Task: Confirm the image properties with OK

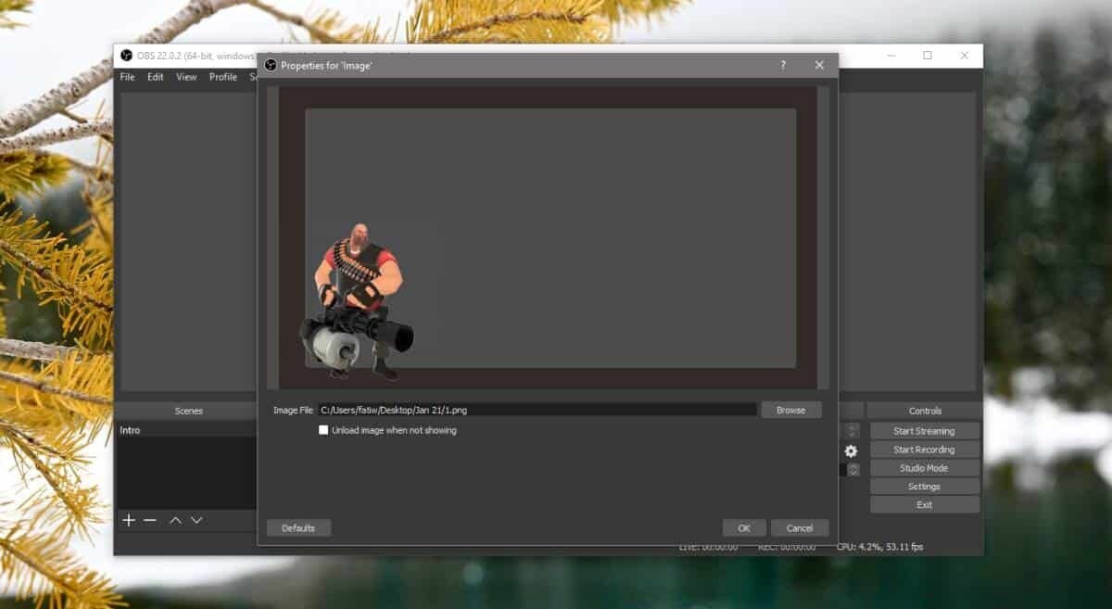Action: (x=743, y=527)
